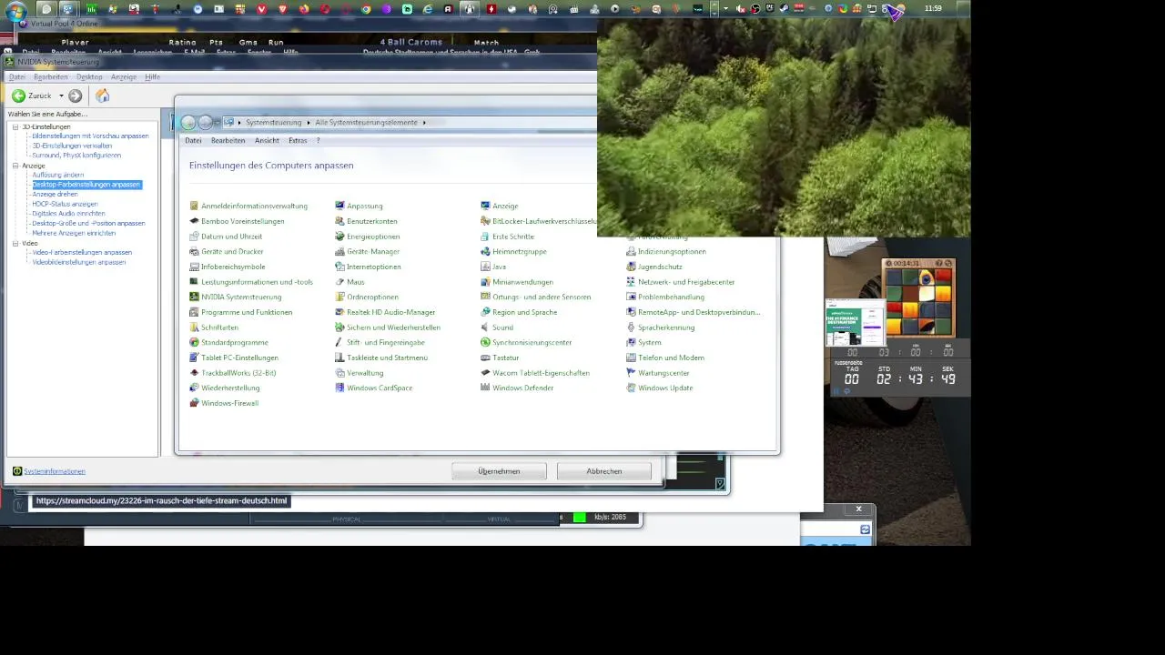
Task: Open the Region und Sprache link
Action: (x=524, y=312)
